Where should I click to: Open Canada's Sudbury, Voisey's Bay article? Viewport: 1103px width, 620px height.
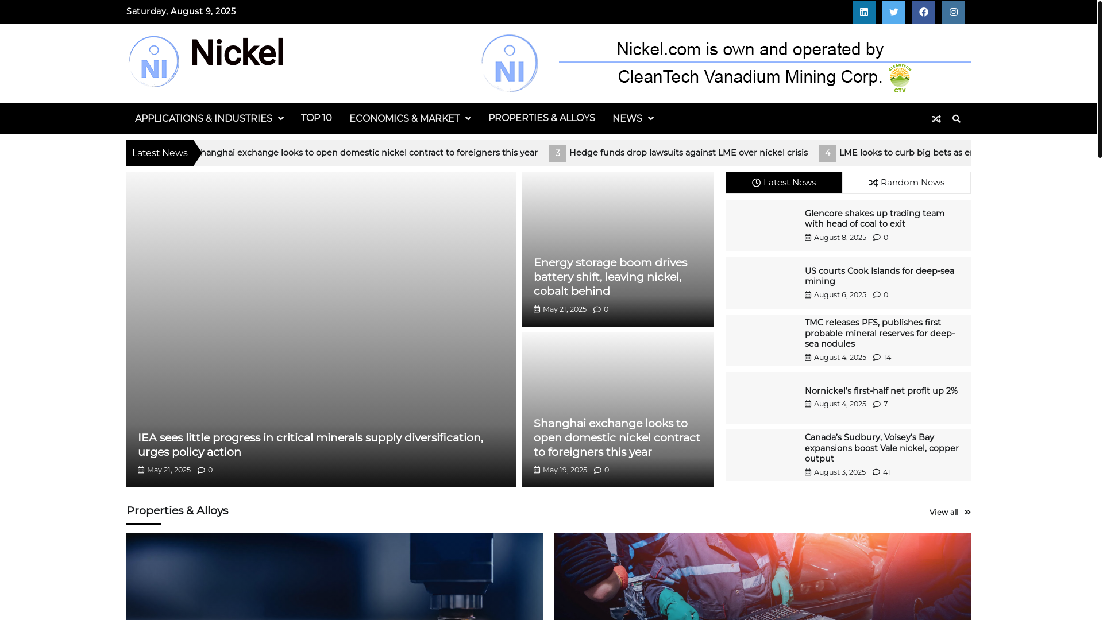[881, 448]
